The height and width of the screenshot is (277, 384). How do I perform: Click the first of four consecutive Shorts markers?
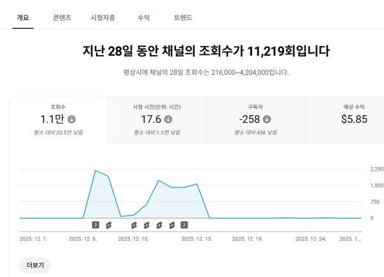click(x=134, y=225)
